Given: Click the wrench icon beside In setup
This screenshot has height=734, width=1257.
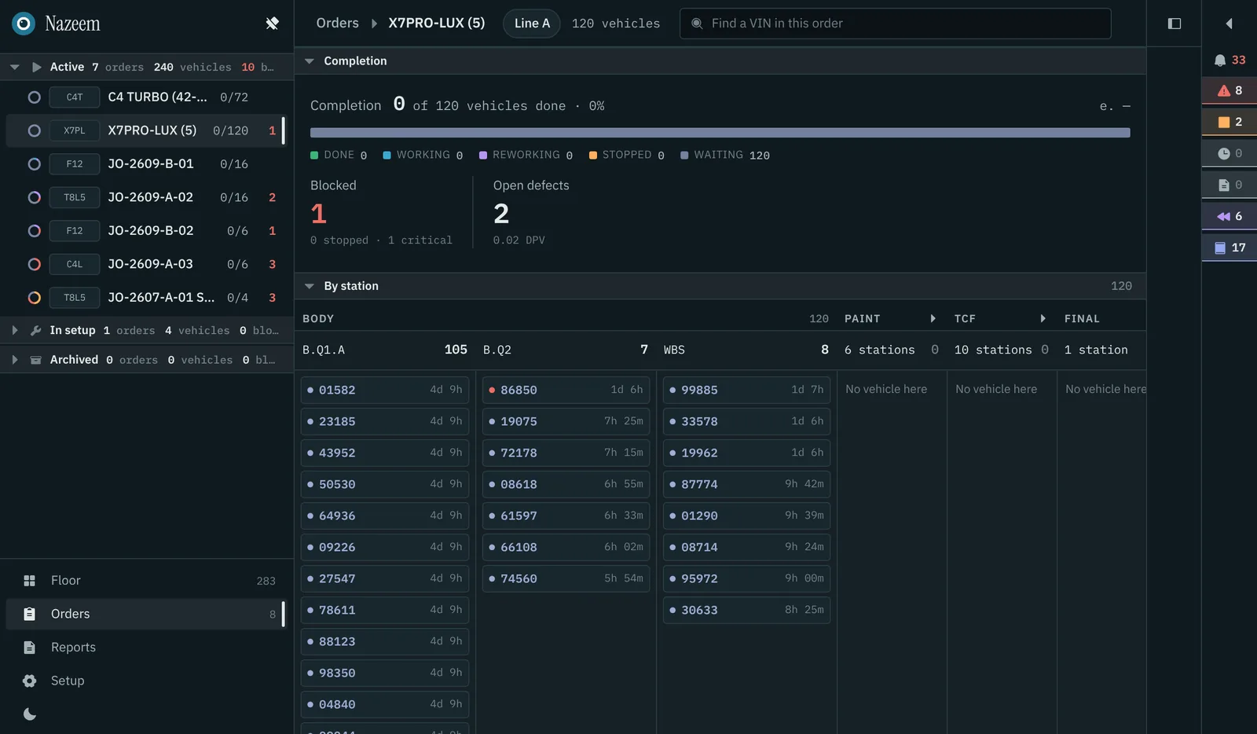Looking at the screenshot, I should (x=35, y=330).
